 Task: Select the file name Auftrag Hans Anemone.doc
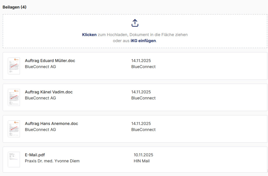(x=51, y=124)
